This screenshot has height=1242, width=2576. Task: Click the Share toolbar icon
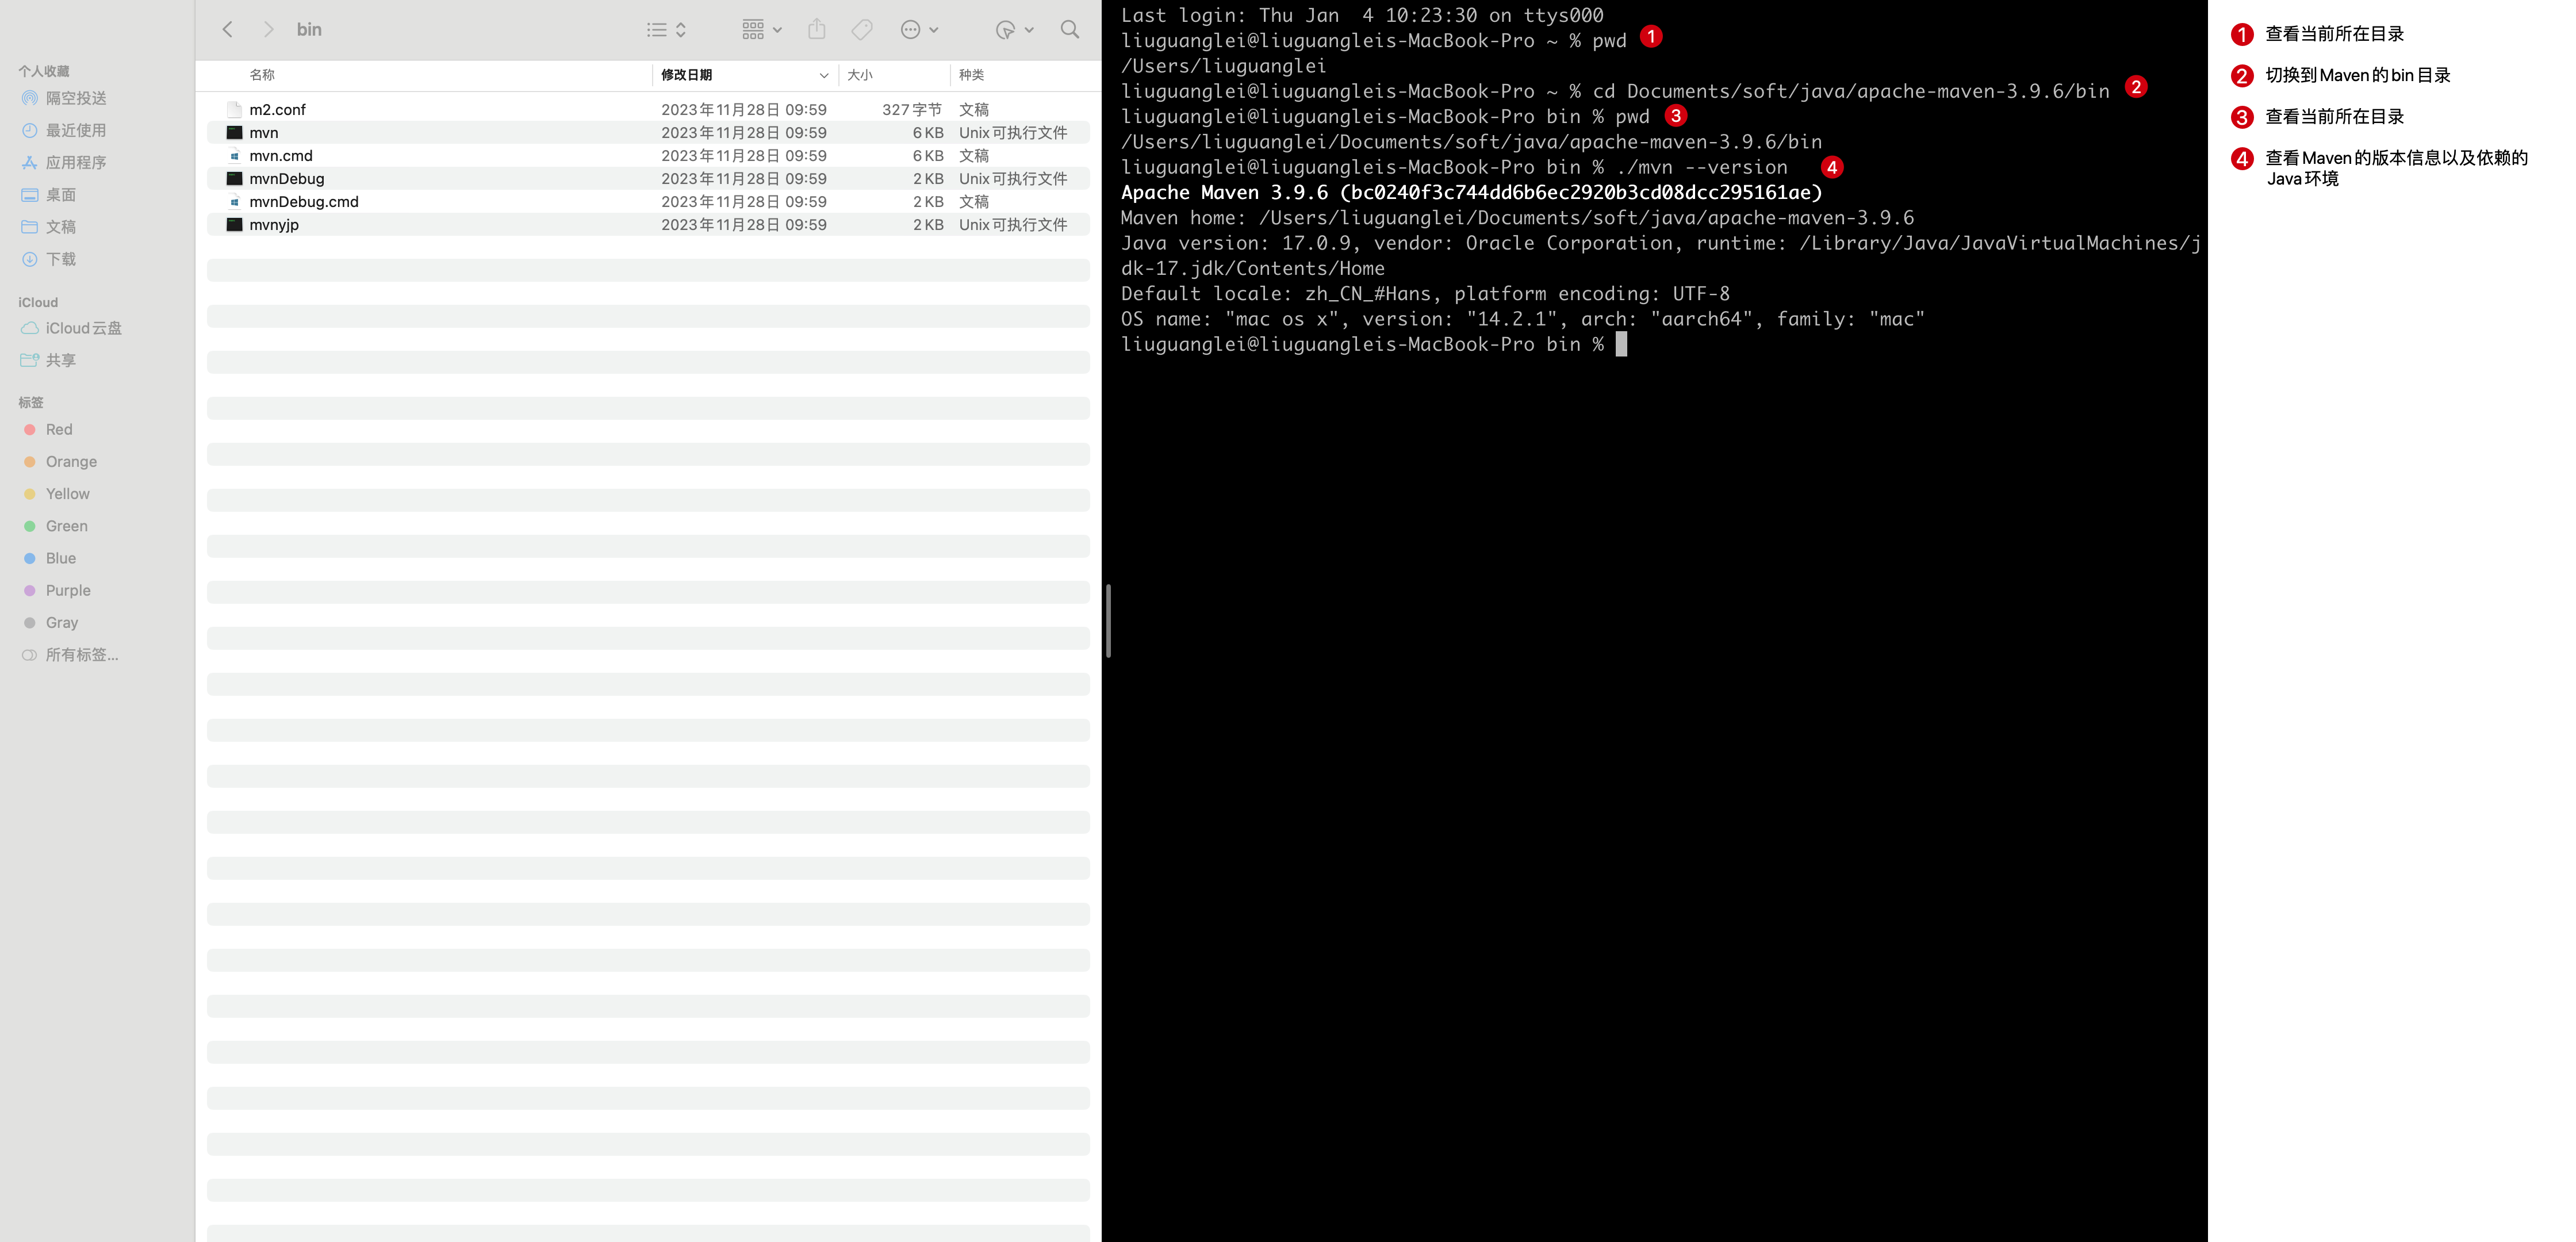pos(817,30)
